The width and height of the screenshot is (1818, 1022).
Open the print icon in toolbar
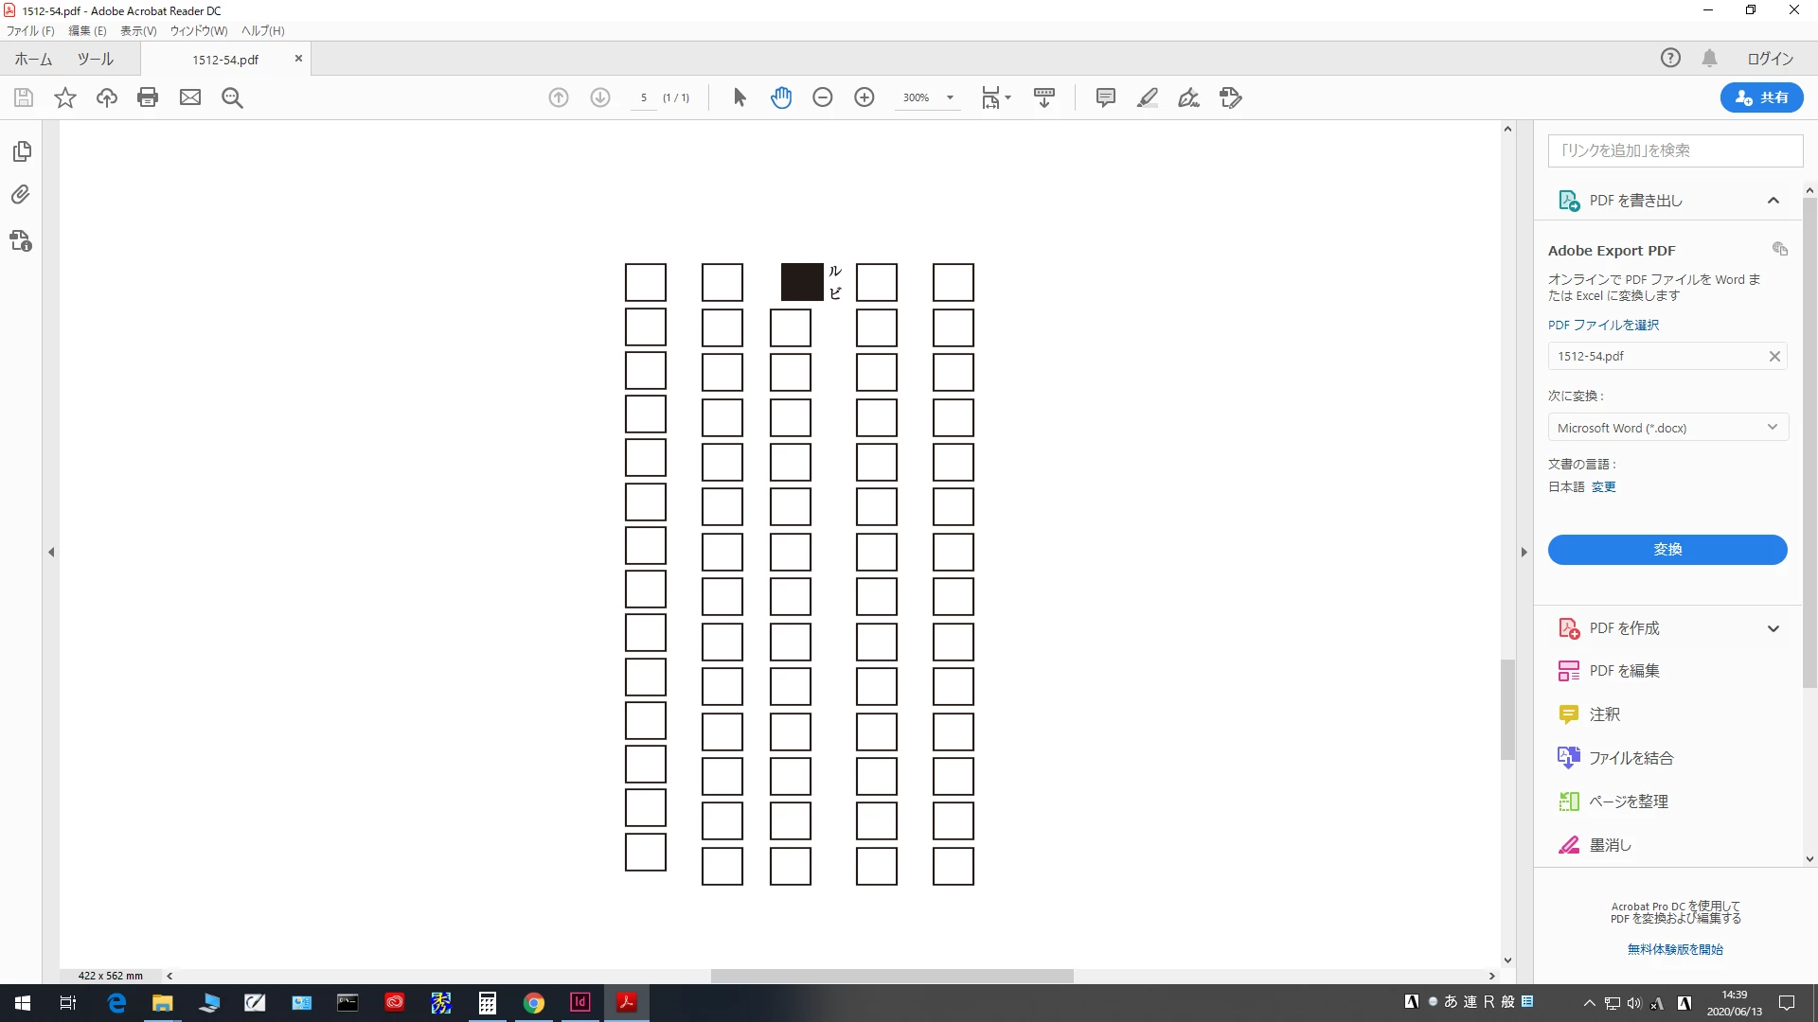(x=148, y=97)
